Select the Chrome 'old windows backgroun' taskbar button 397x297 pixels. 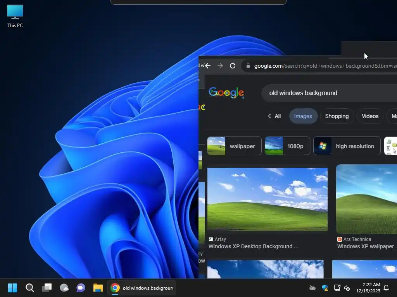tap(142, 288)
